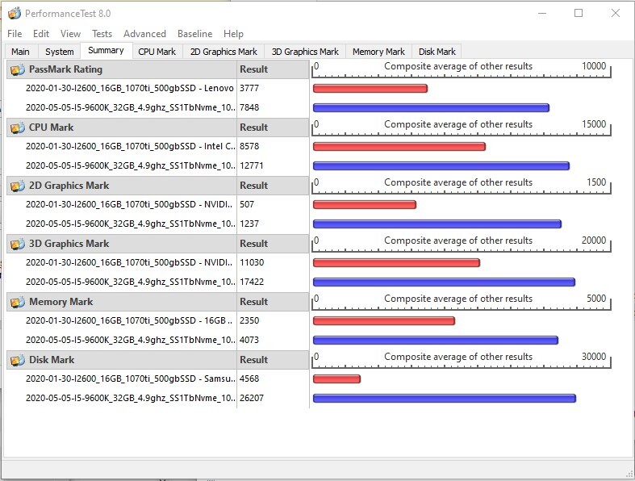Switch to the Memory Mark tab
The image size is (635, 481).
(378, 52)
